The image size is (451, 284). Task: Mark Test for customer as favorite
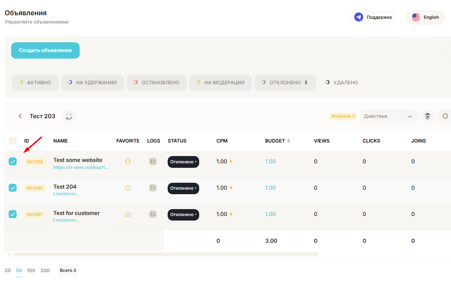(128, 214)
